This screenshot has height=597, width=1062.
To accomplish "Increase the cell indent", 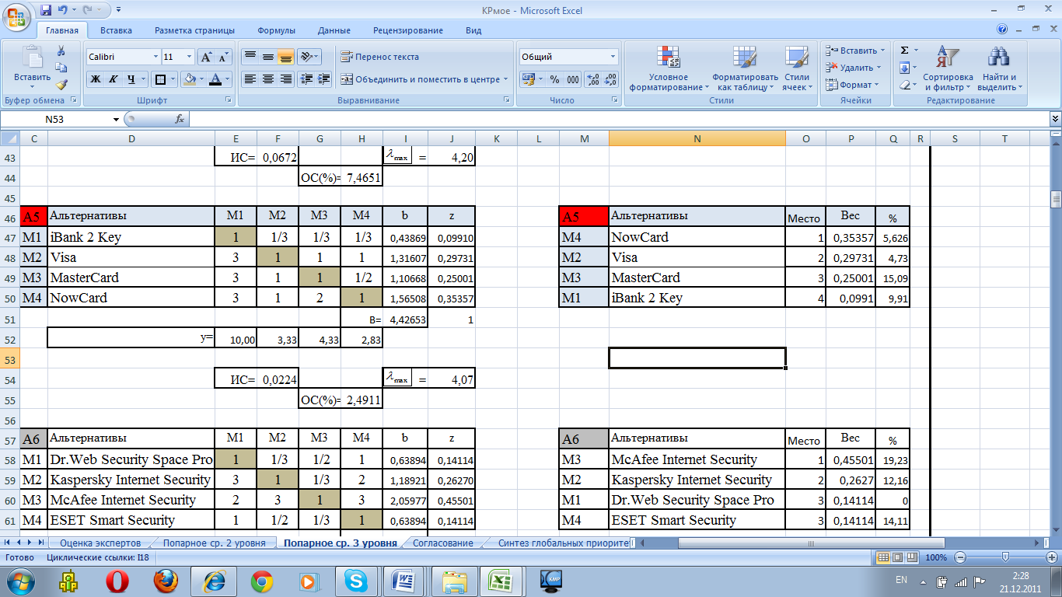I will pos(324,79).
